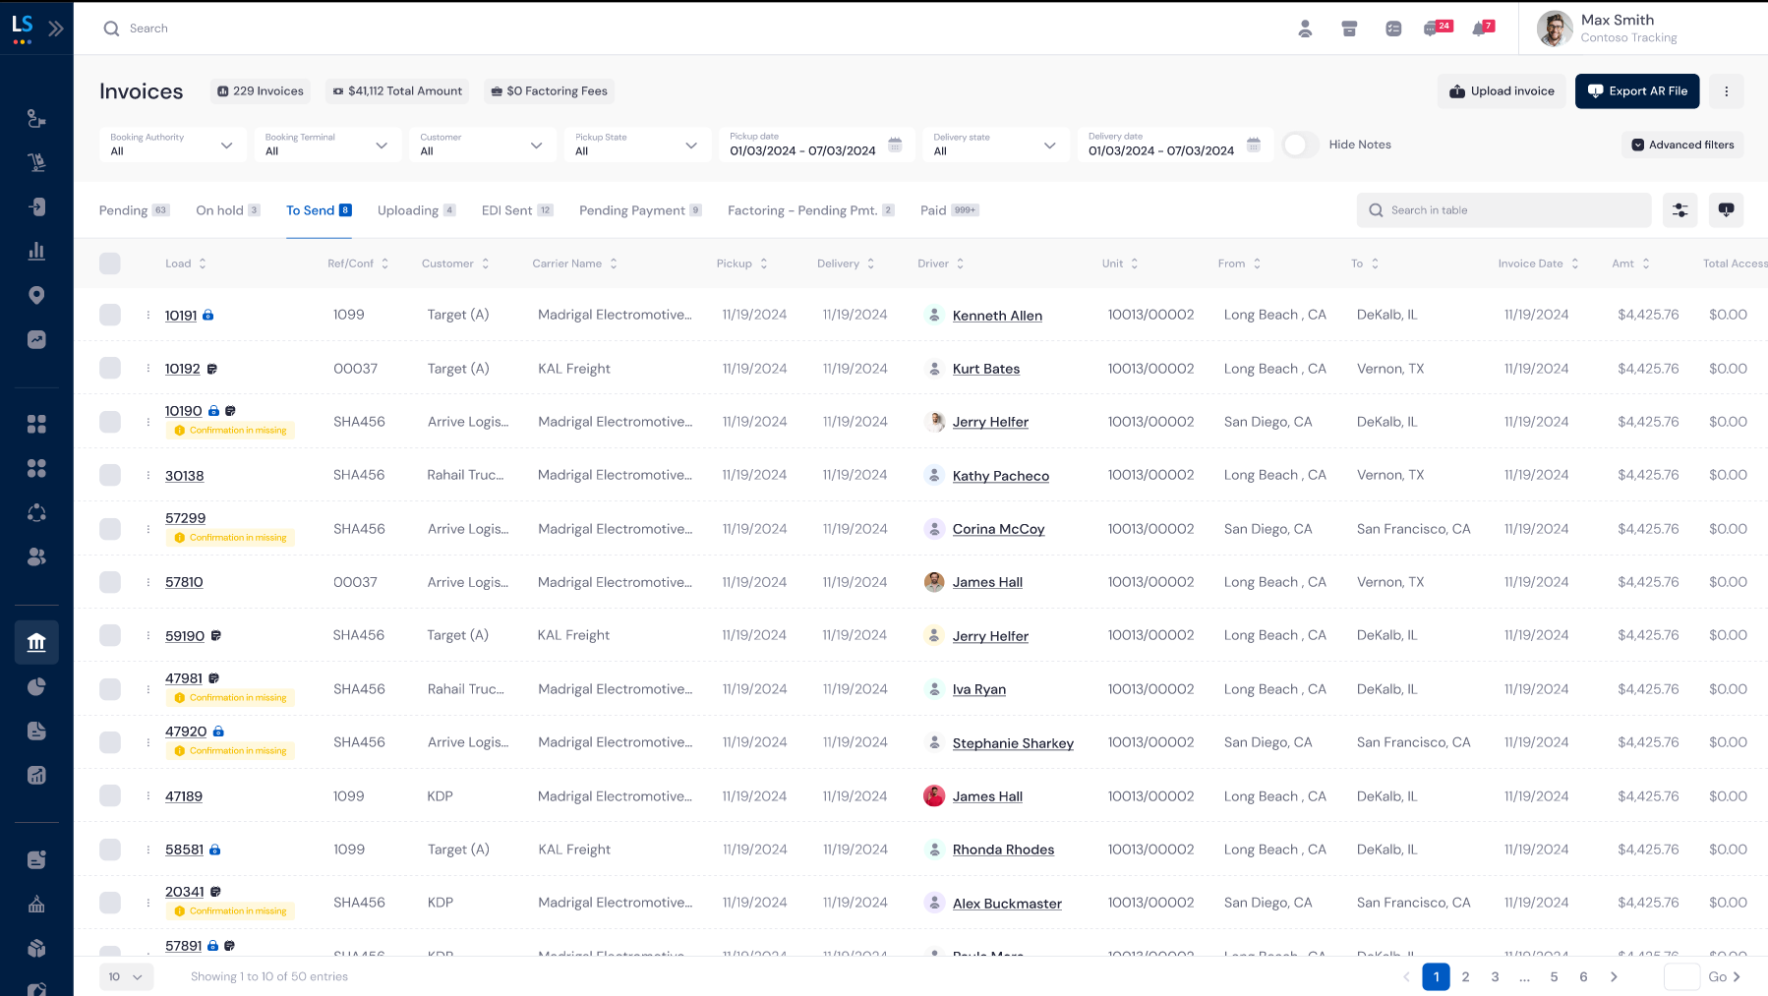Open row menu dots for load 30138
1768x996 pixels.
click(148, 475)
